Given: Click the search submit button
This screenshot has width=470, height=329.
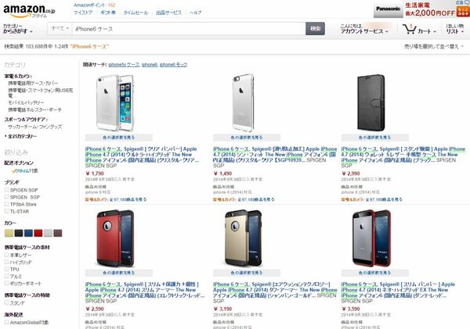Looking at the screenshot, I should click(316, 28).
